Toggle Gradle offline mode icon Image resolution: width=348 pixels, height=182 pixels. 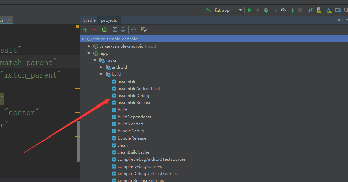coord(134,30)
